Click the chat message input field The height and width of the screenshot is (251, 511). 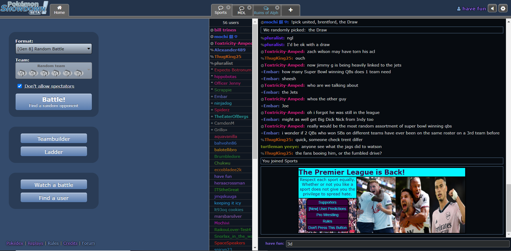[x=397, y=244]
